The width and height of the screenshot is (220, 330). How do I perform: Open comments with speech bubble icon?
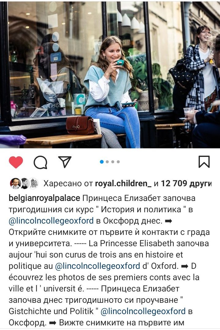pos(40,162)
